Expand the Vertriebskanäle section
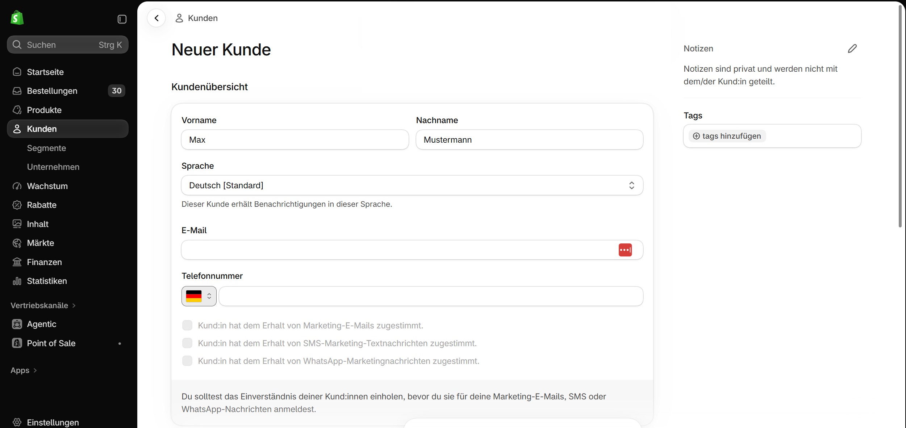 pyautogui.click(x=43, y=306)
